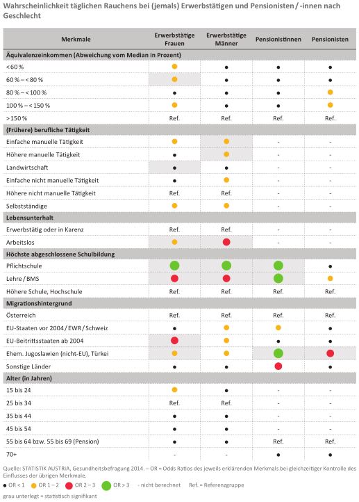This screenshot has width=359, height=502.
Task: Click red legend swatch OR 2 – 3
Action: [x=69, y=486]
